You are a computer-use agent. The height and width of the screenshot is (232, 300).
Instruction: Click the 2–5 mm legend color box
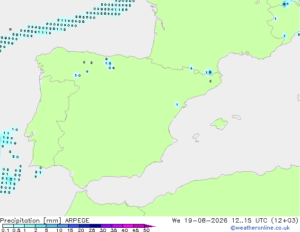tap(41, 226)
